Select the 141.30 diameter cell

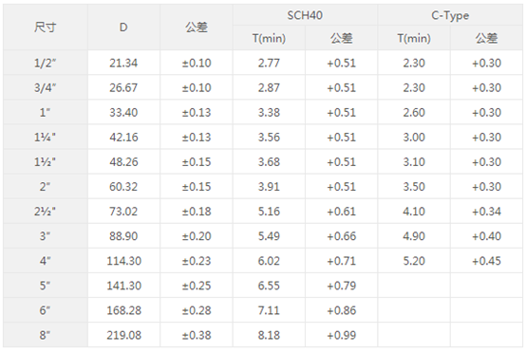click(x=123, y=286)
